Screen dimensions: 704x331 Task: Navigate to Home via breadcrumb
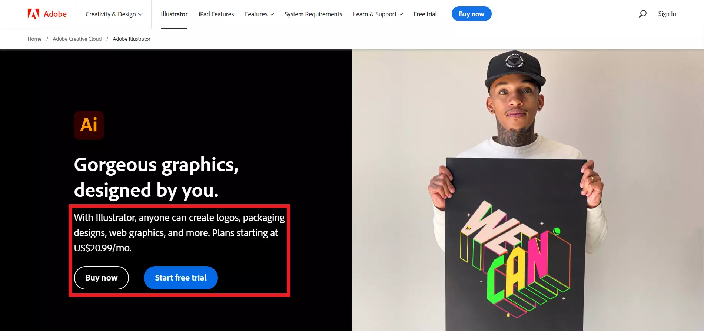pyautogui.click(x=34, y=39)
